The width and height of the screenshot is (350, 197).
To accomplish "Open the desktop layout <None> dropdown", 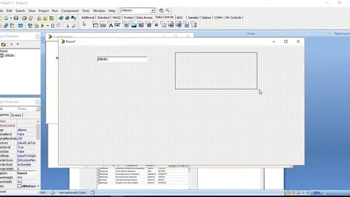I will (153, 10).
